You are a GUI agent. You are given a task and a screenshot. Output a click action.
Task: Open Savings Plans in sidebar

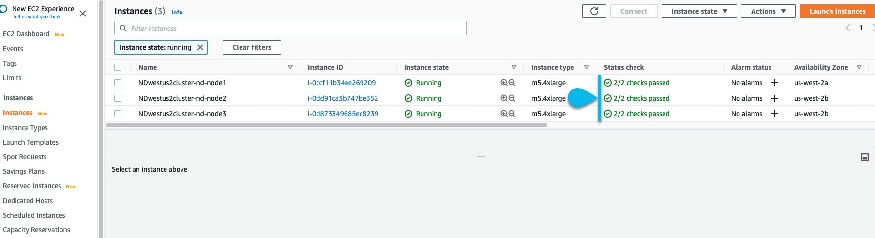[x=24, y=171]
